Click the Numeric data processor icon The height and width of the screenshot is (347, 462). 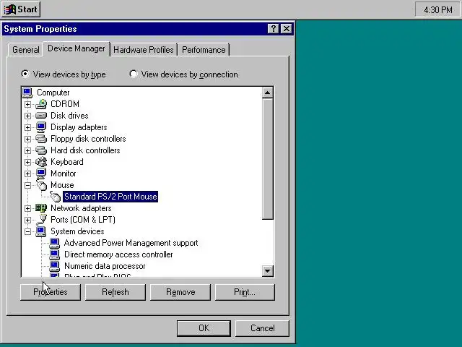point(55,266)
